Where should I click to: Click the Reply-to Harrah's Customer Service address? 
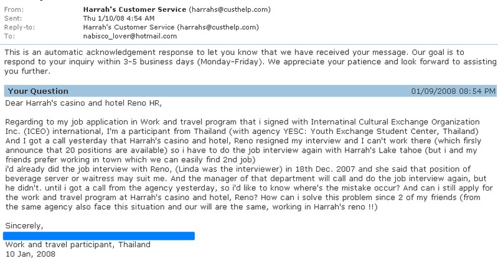point(171,27)
